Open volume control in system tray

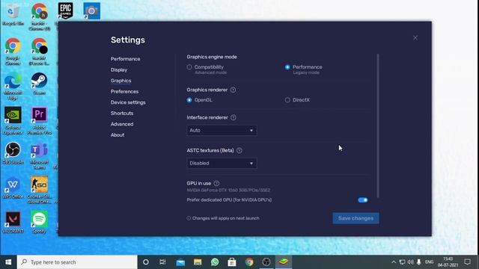coord(411,262)
